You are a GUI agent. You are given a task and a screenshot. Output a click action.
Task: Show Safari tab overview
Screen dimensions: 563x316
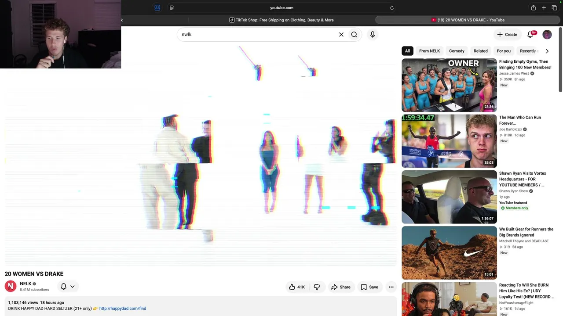pos(554,7)
